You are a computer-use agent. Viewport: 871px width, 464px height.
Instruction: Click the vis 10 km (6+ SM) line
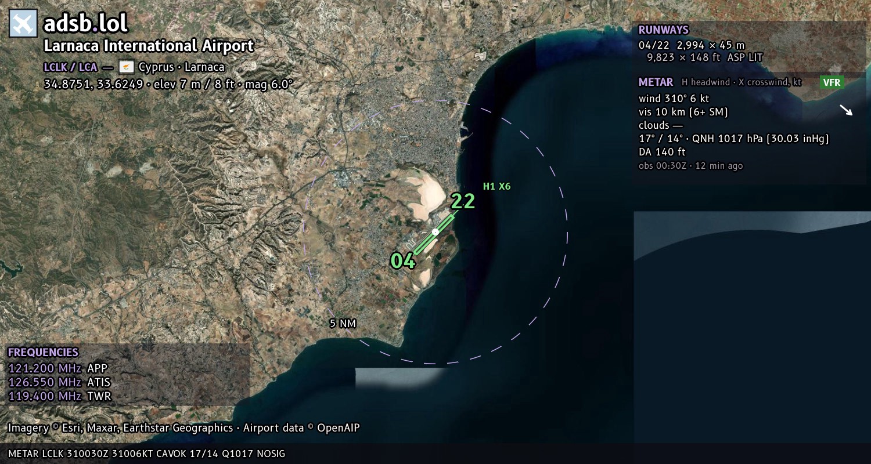(683, 111)
